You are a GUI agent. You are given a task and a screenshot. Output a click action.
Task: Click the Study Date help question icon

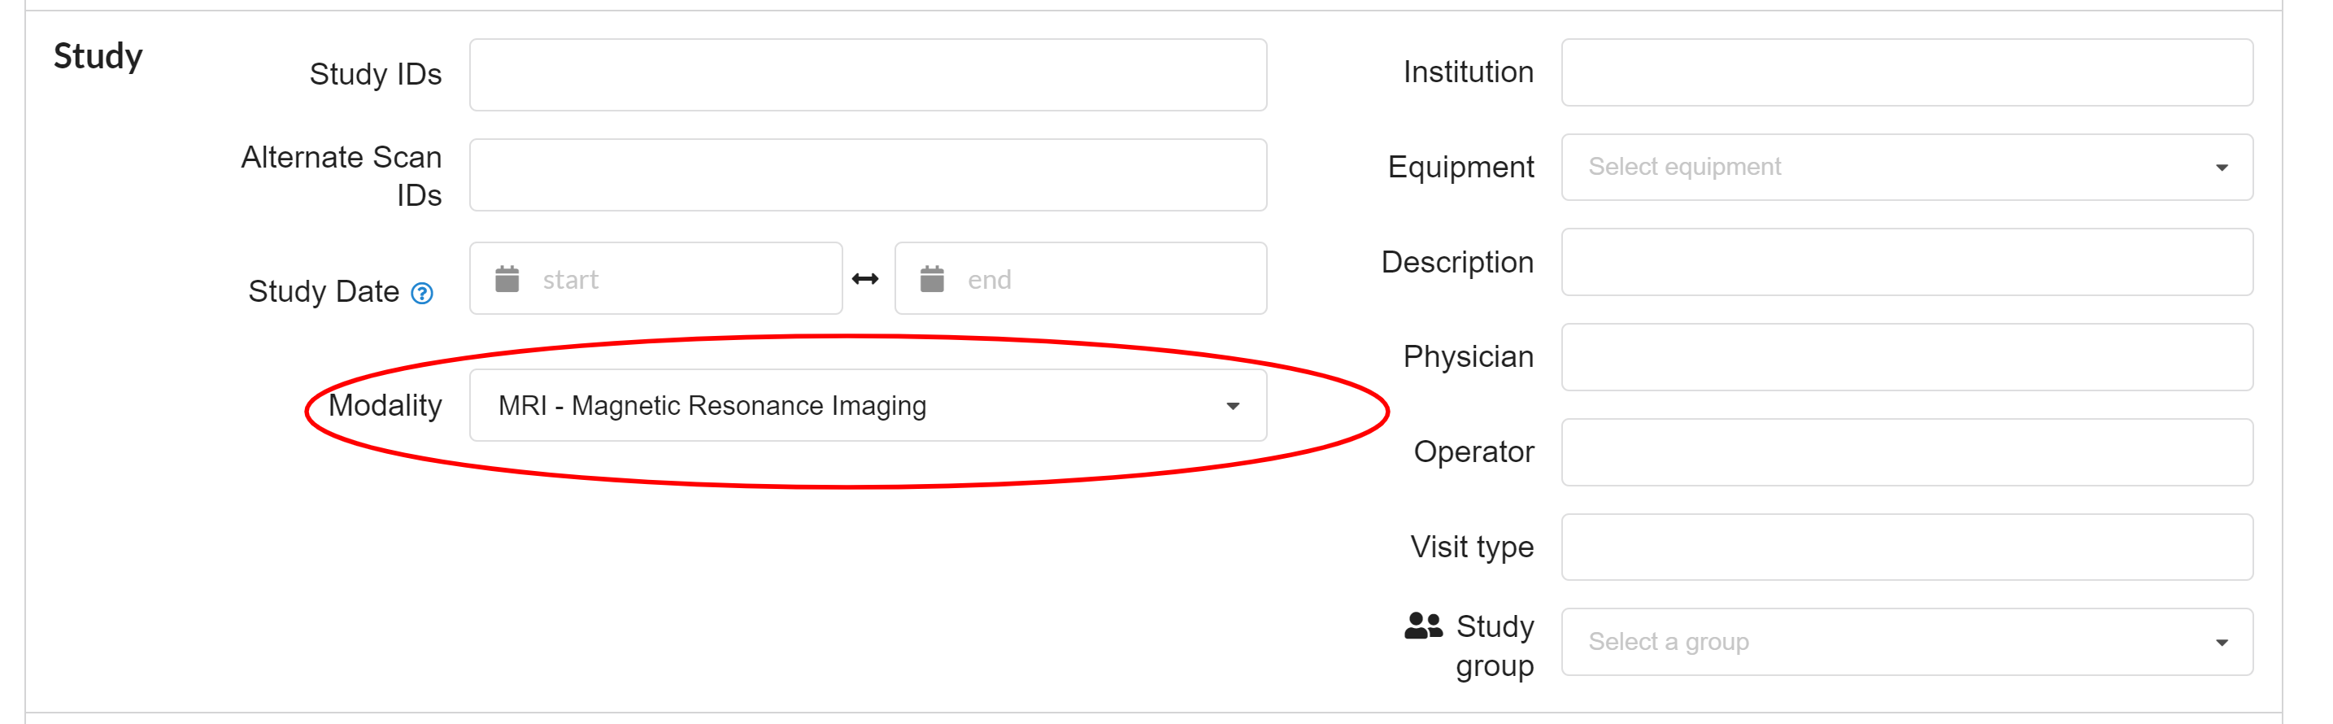tap(421, 294)
